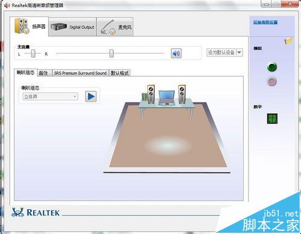Play the speaker test sound
The image size is (301, 234).
[x=91, y=96]
